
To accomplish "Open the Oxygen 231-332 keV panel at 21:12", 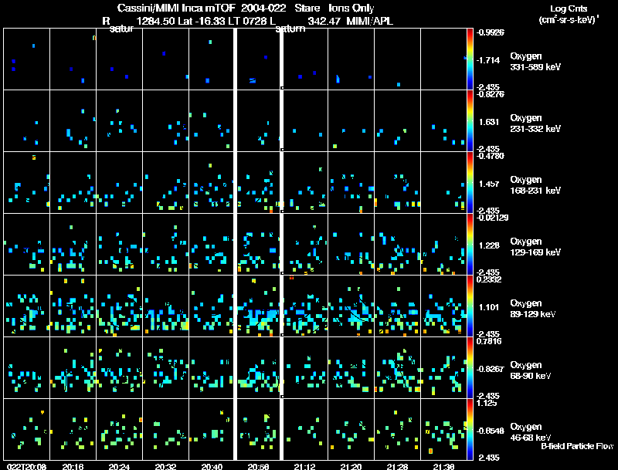I will [305, 120].
